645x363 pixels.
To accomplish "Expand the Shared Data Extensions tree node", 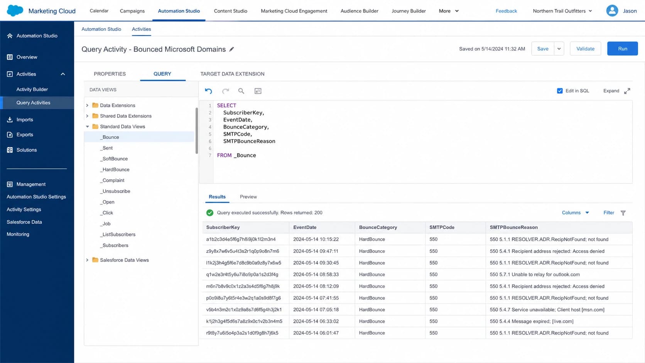I will (87, 116).
